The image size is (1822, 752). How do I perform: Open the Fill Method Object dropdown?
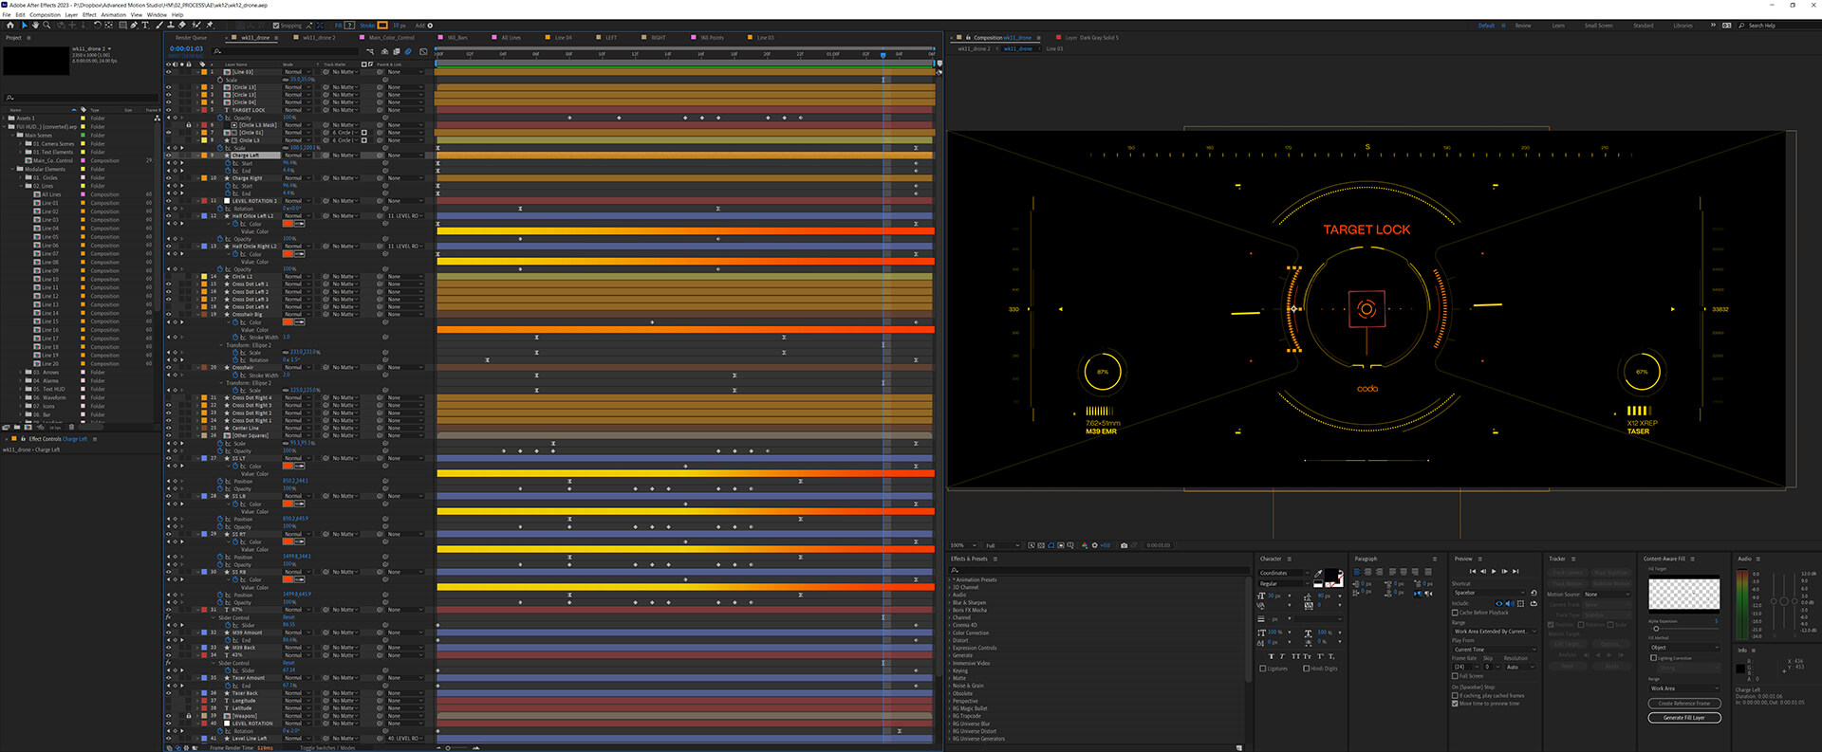[1683, 648]
